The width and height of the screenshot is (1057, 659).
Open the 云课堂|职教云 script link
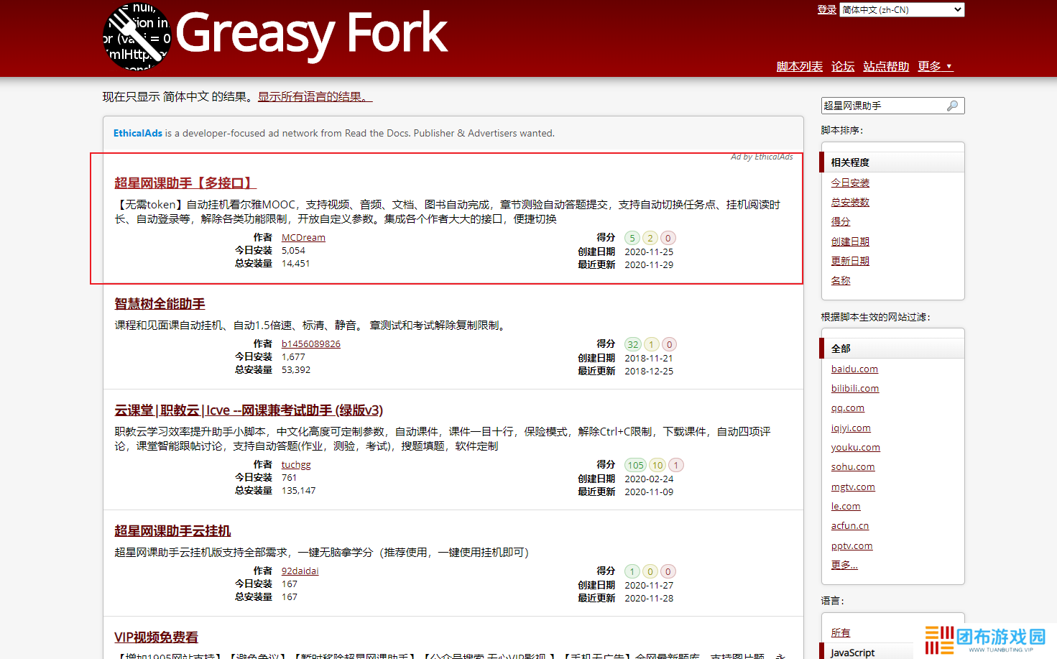point(249,410)
